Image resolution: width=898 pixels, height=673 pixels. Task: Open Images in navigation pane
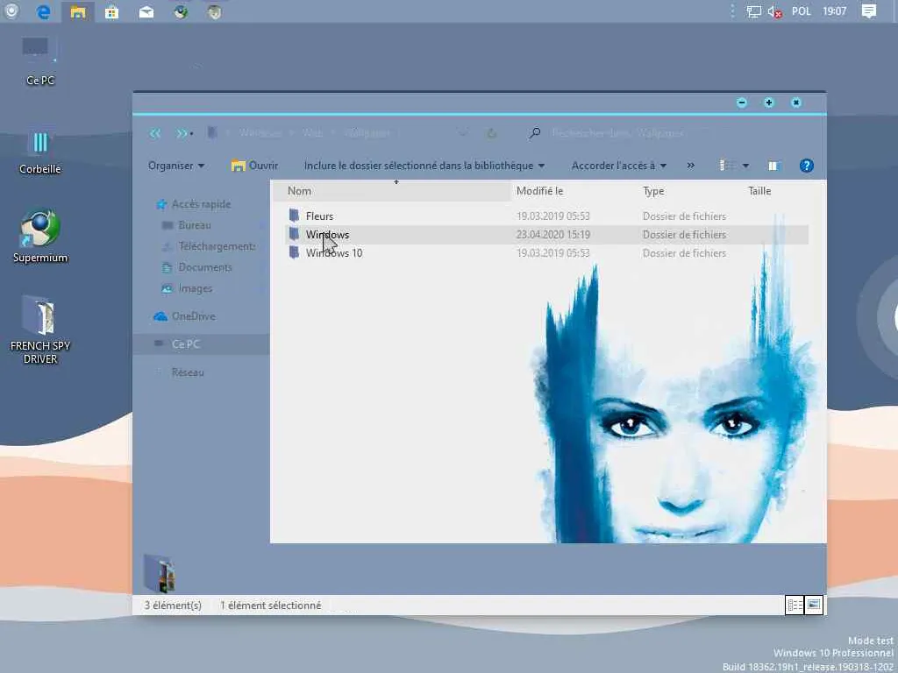[188, 288]
